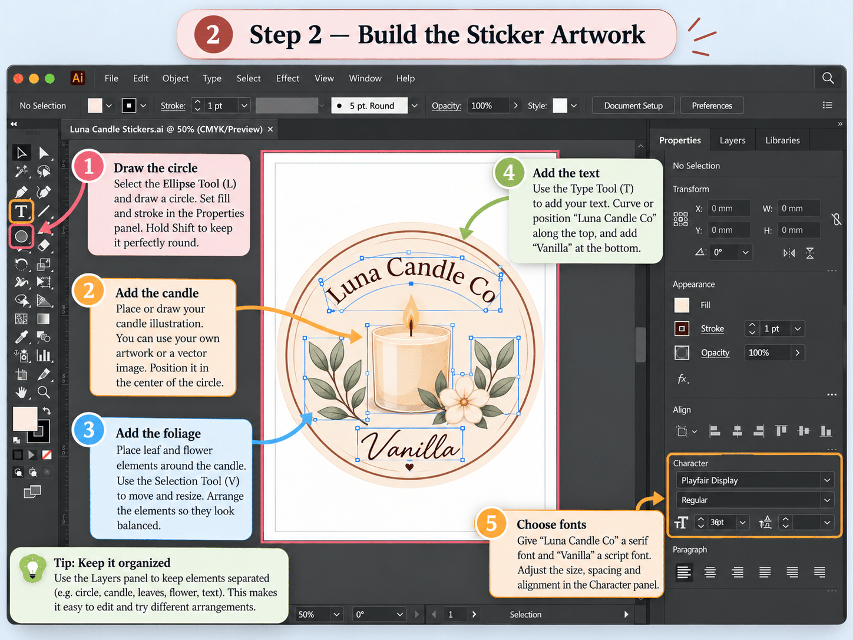Screen dimensions: 853x640
Task: Flip horizontally in Transform section
Action: click(x=789, y=253)
